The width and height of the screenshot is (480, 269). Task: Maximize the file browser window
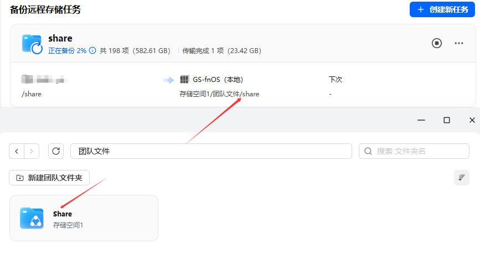coord(447,120)
